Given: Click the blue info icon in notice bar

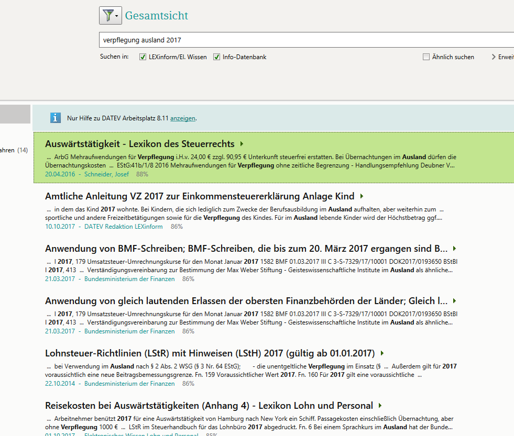Looking at the screenshot, I should click(x=56, y=118).
